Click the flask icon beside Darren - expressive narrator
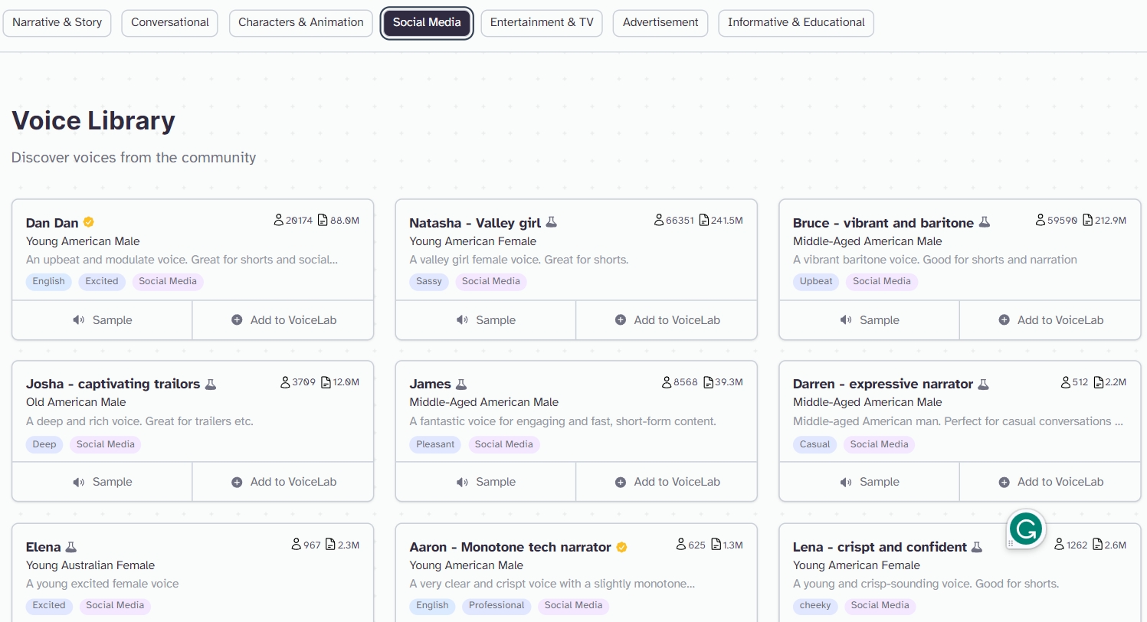The image size is (1147, 622). point(984,385)
